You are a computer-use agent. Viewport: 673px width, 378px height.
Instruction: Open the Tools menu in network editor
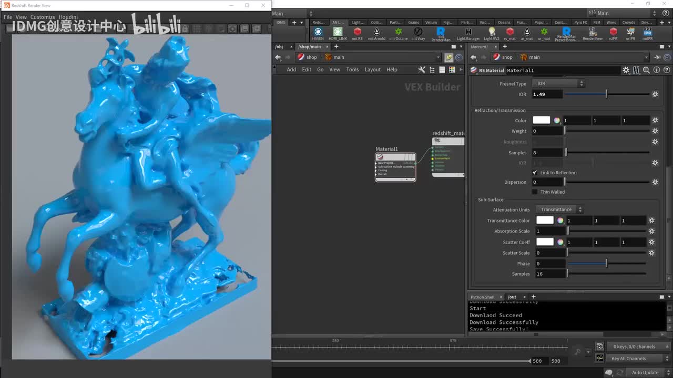[x=352, y=69]
